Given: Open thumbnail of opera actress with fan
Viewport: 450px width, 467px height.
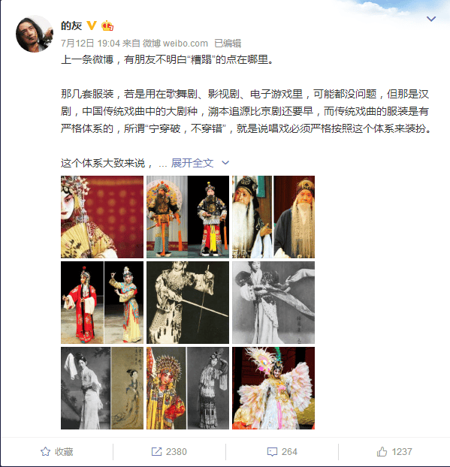Looking at the screenshot, I should [102, 217].
